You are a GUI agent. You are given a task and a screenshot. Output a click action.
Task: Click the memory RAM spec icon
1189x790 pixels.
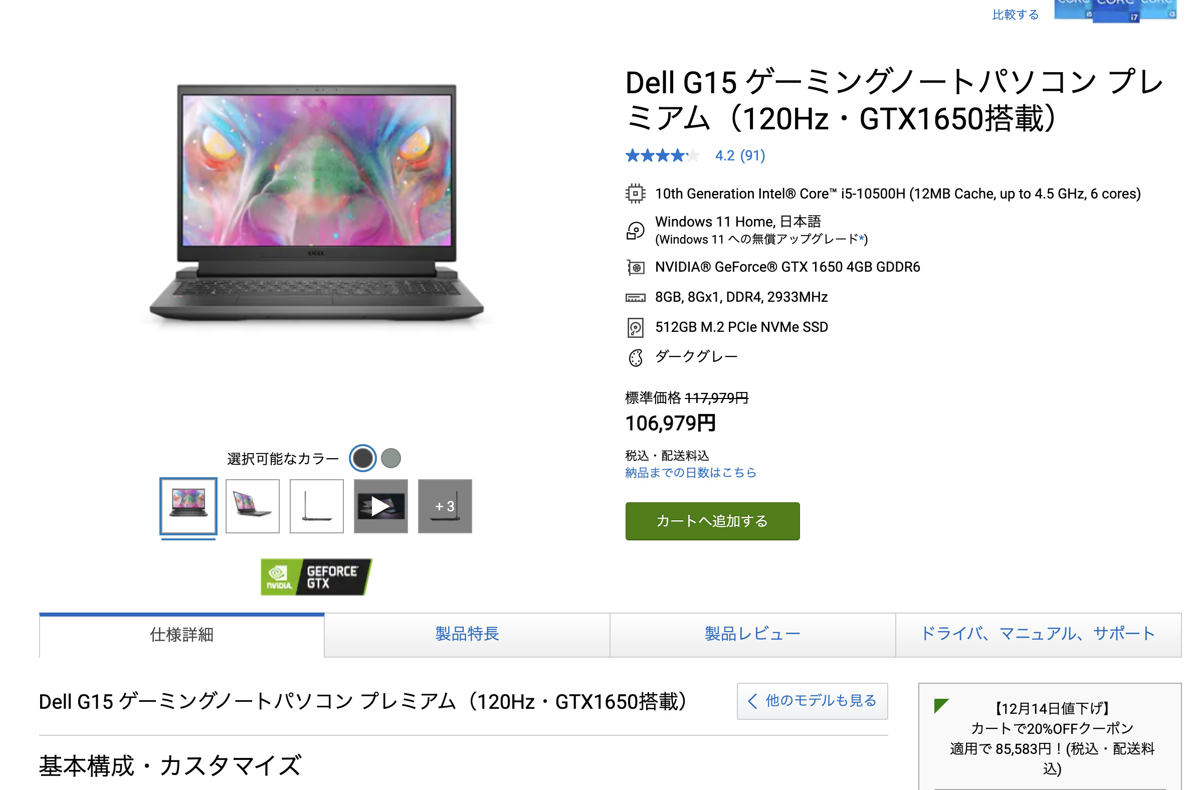pos(635,298)
